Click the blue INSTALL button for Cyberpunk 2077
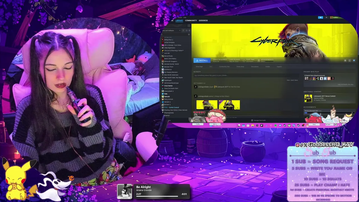This screenshot has height=202, width=359. tap(202, 60)
